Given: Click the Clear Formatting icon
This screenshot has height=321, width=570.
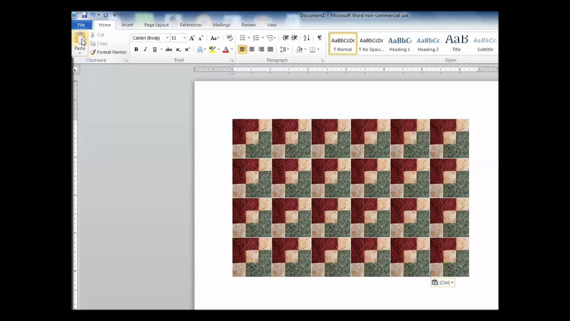Looking at the screenshot, I should click(x=230, y=38).
